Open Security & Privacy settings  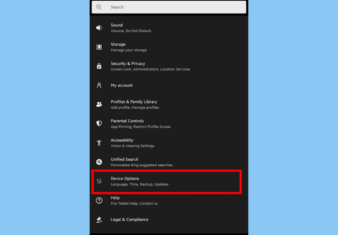(x=169, y=66)
